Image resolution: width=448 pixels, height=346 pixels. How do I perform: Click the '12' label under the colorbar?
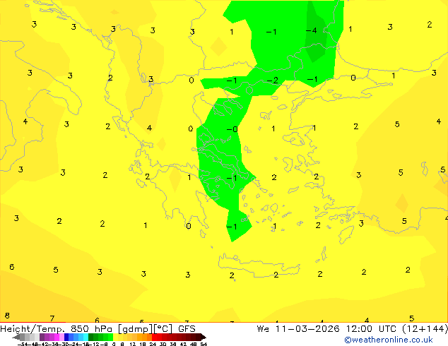[x=132, y=344]
